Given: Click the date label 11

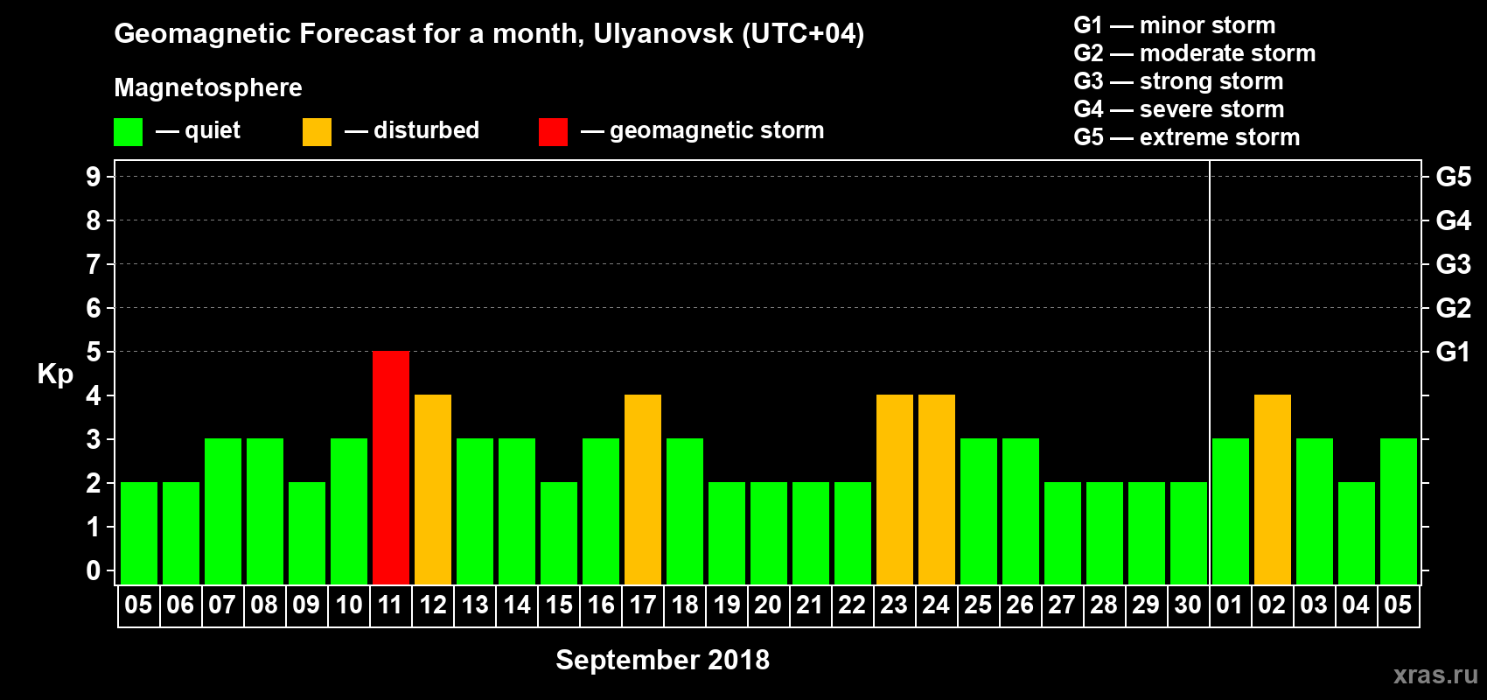Looking at the screenshot, I should coord(390,605).
